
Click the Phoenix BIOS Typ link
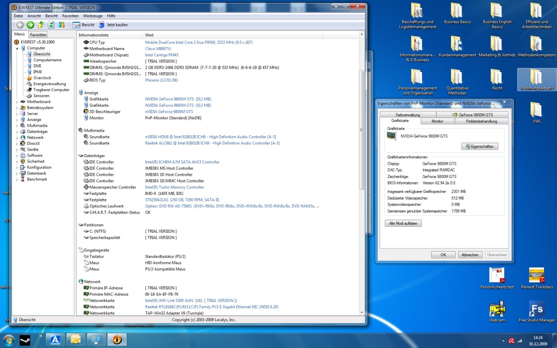161,80
